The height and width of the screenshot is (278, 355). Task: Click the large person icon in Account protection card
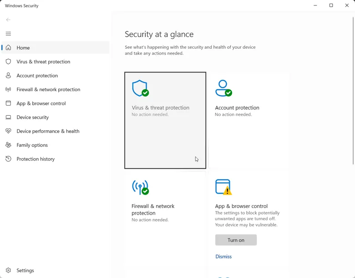223,88
